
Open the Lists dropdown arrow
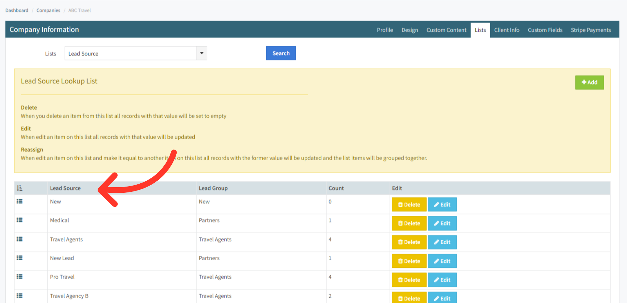[202, 53]
